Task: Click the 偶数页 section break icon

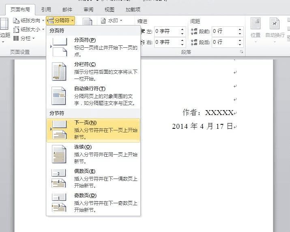Action: tap(59, 179)
